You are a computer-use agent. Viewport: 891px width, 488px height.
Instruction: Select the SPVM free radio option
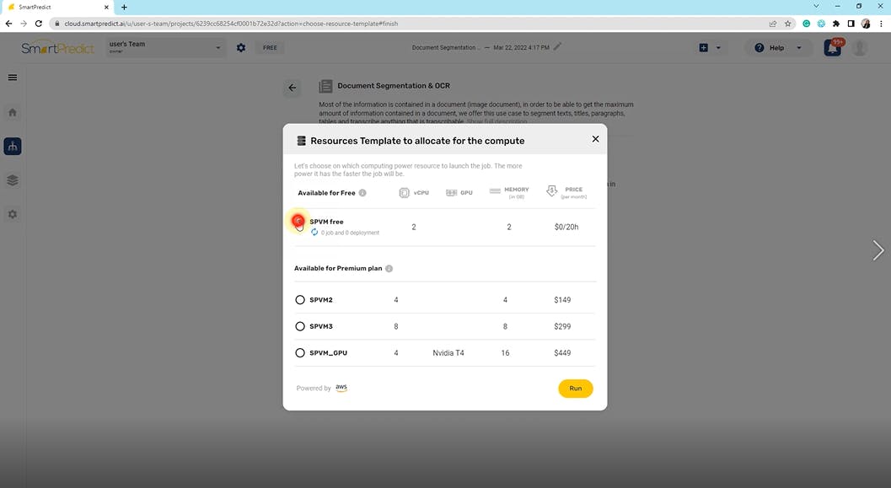coord(298,221)
